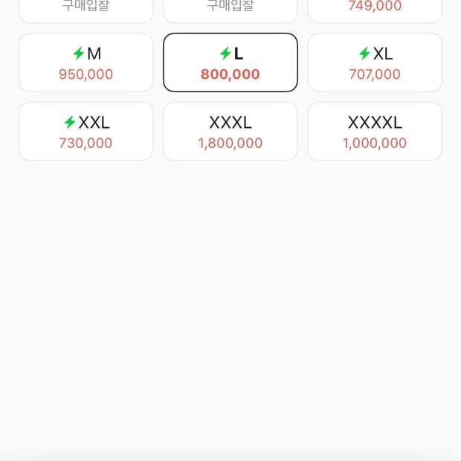Click the lightning icon beside XXL

point(70,123)
